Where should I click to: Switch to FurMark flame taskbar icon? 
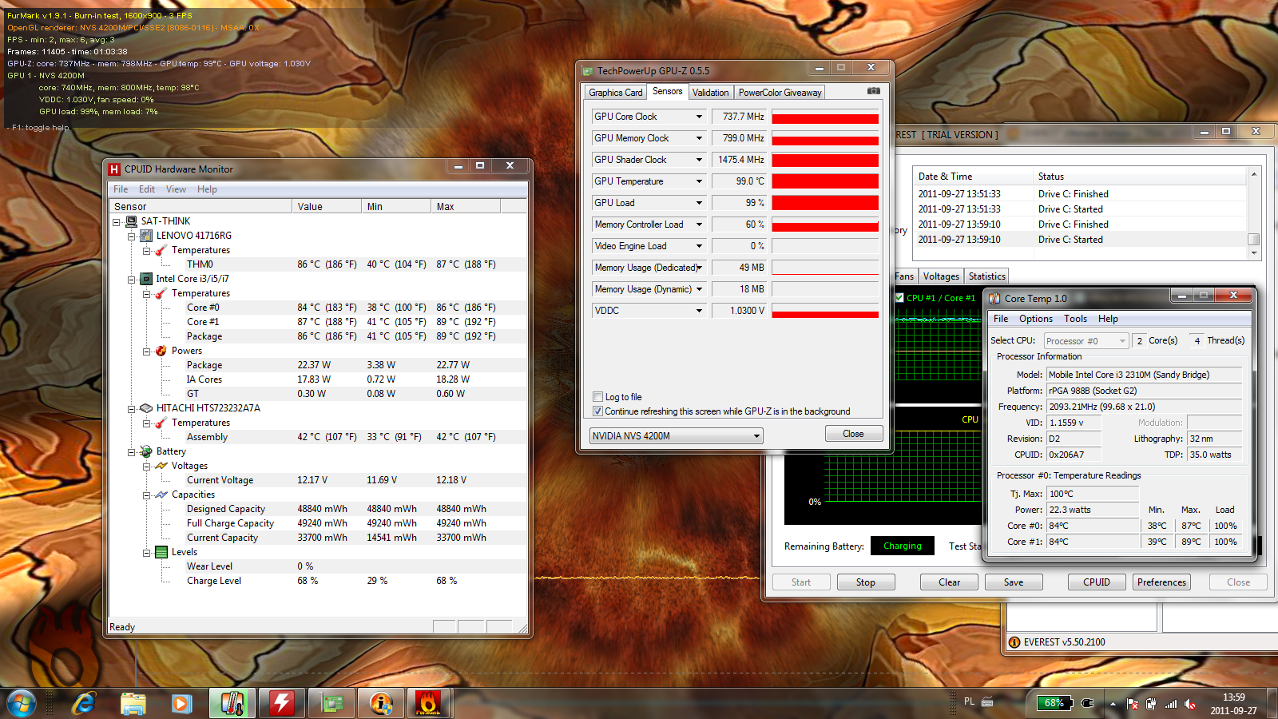point(429,704)
